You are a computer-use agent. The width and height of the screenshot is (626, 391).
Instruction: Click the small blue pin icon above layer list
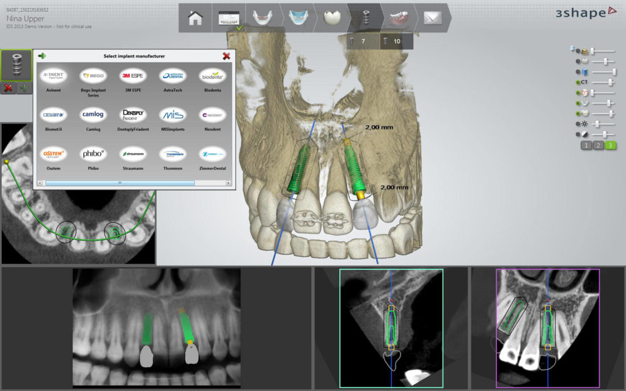coord(572,48)
